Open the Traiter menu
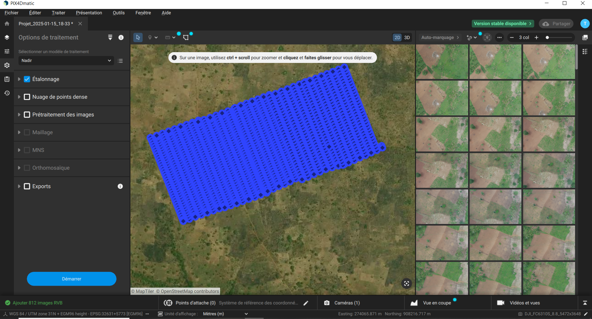This screenshot has width=592, height=319. point(58,13)
